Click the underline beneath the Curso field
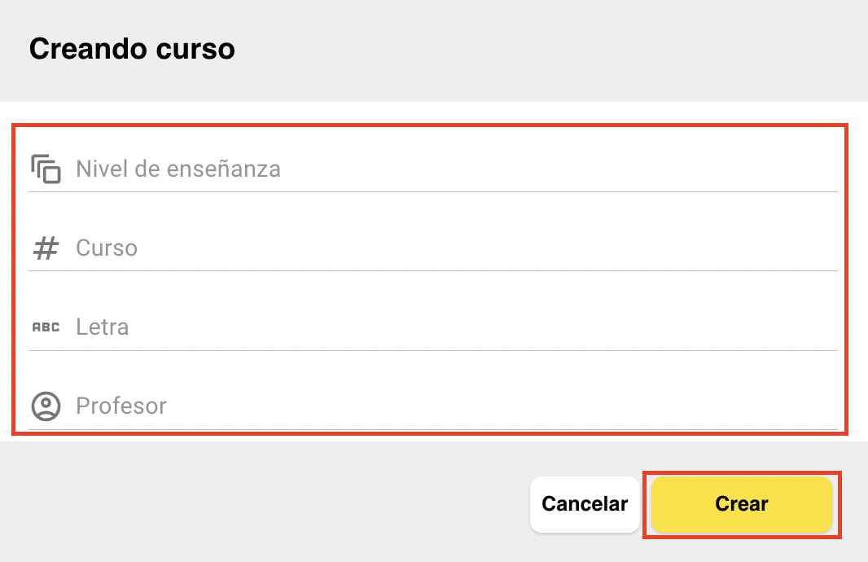The width and height of the screenshot is (868, 562). (433, 270)
